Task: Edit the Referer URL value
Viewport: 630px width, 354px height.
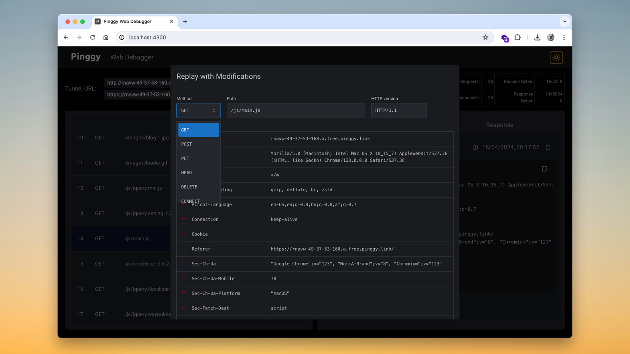Action: [x=361, y=249]
